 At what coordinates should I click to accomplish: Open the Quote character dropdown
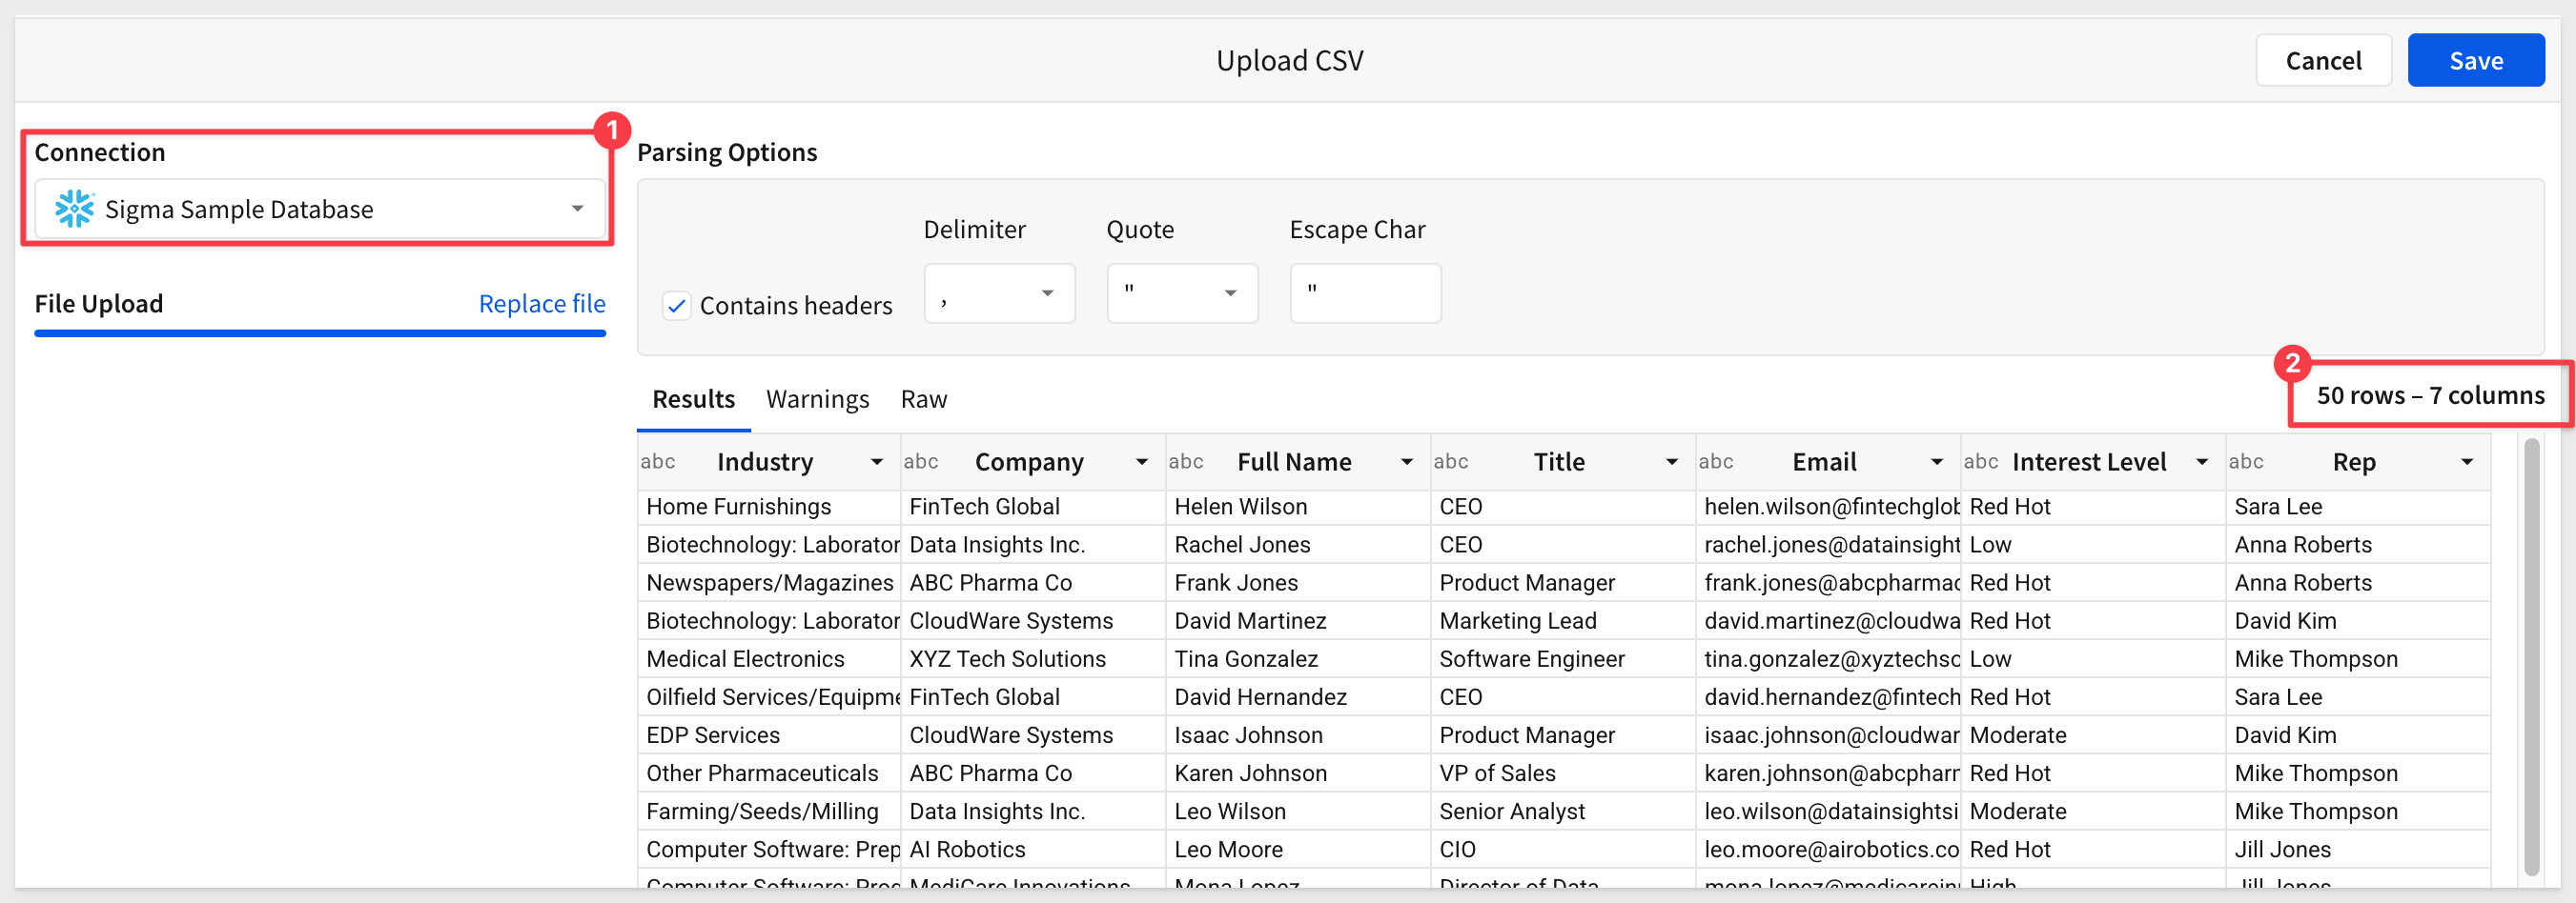(x=1182, y=293)
